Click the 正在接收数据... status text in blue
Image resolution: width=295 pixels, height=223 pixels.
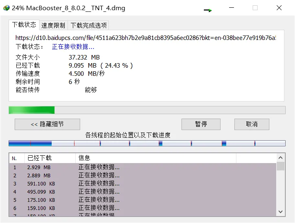click(x=73, y=46)
